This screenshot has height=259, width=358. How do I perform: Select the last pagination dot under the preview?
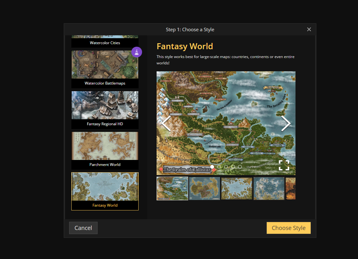point(240,167)
